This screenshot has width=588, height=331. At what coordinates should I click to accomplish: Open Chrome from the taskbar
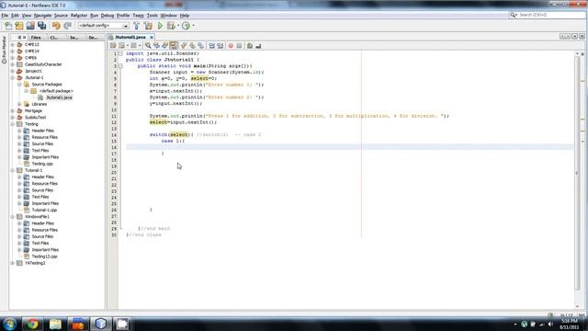[x=32, y=324]
